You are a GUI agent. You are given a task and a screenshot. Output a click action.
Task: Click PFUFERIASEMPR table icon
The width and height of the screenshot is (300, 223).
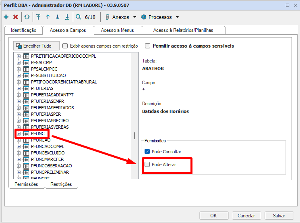(26, 101)
